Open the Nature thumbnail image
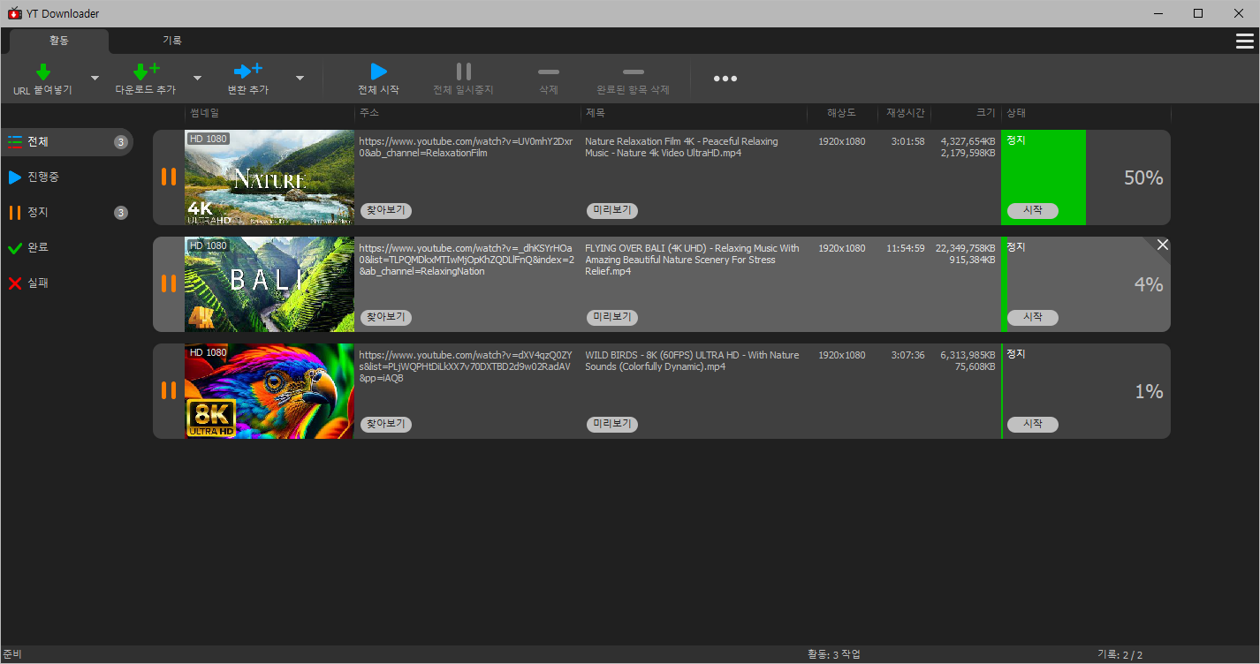This screenshot has height=664, width=1260. [269, 177]
